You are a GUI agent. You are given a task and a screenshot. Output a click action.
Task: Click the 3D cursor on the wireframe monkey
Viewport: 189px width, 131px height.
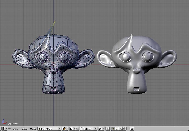[54, 64]
